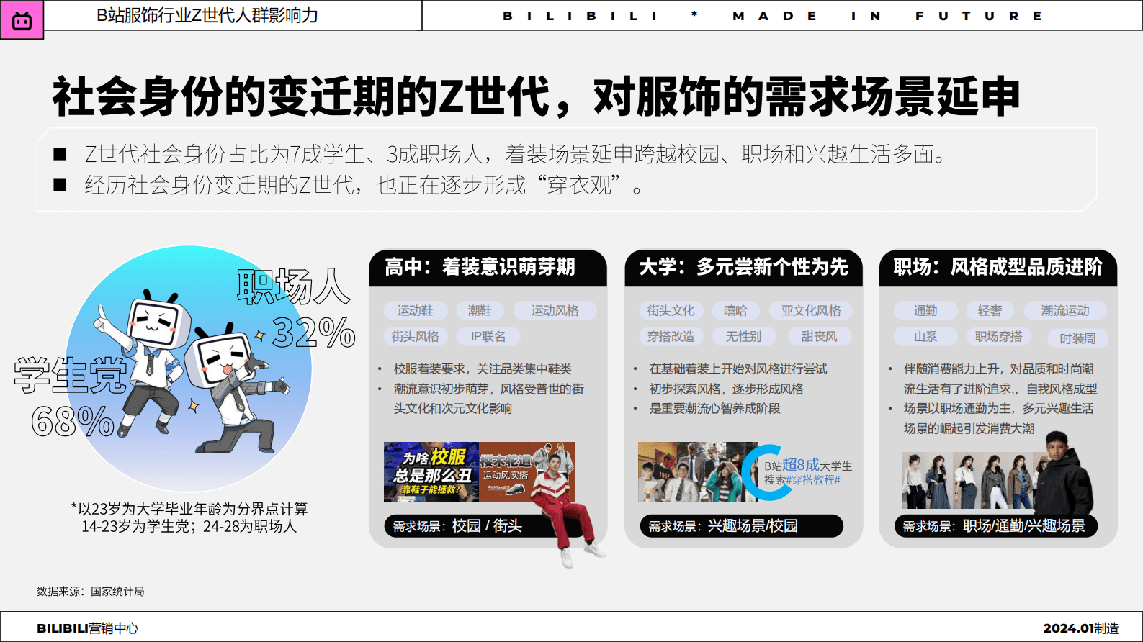1143x642 pixels.
Task: Click the '2024.01制造' footer date
Action: [1081, 628]
